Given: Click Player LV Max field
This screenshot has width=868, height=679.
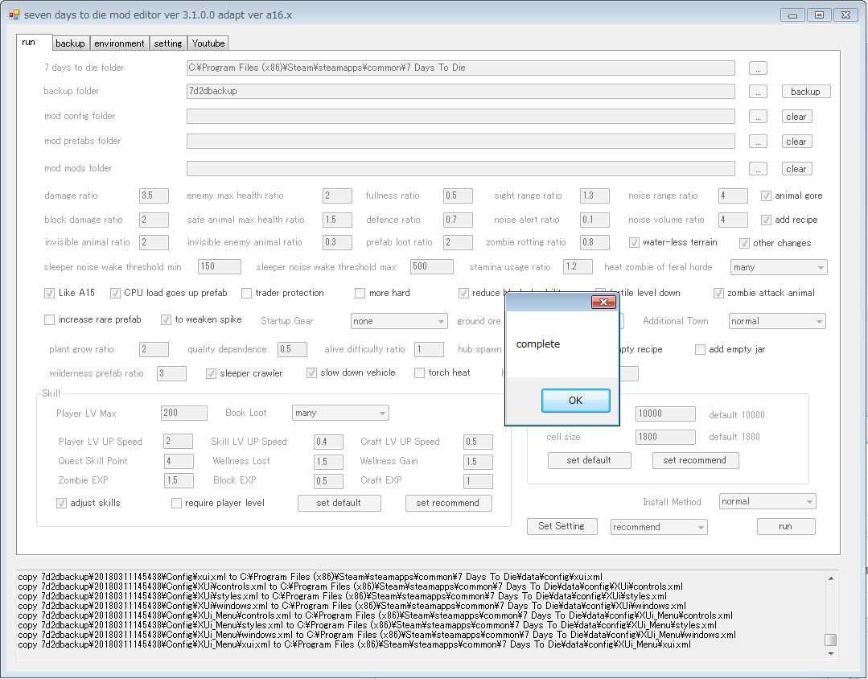Looking at the screenshot, I should coord(183,414).
